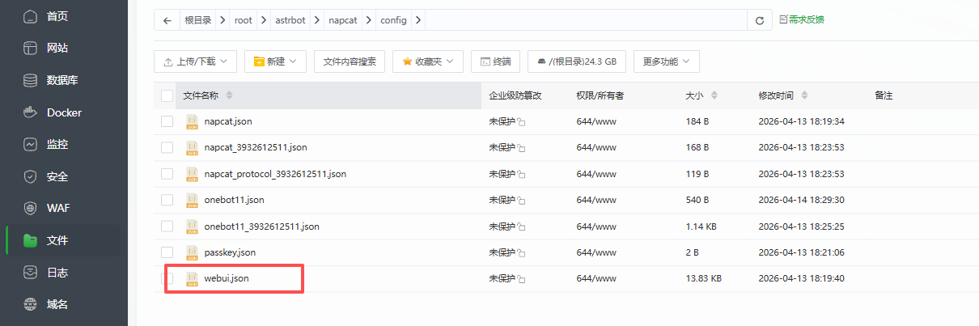The image size is (979, 326).
Task: Go to napcat in breadcrumb path
Action: tap(343, 20)
